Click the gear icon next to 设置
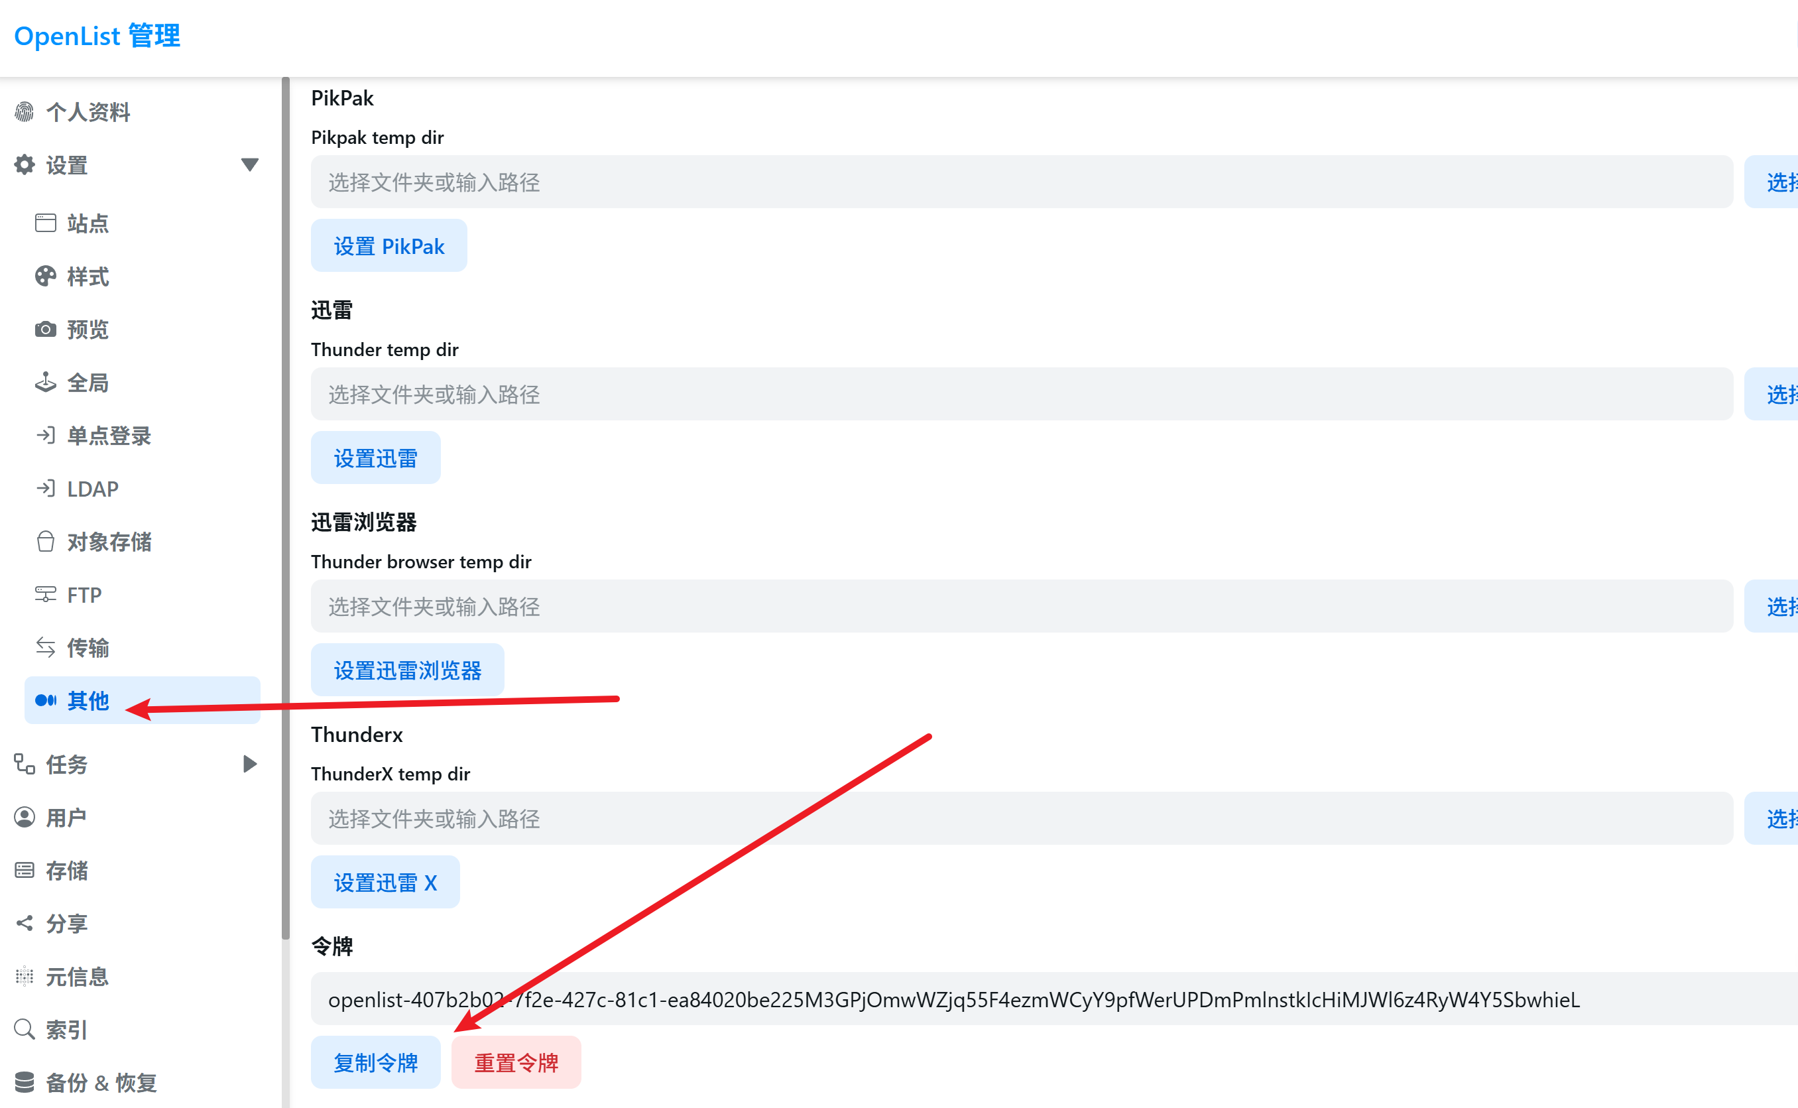 [24, 165]
